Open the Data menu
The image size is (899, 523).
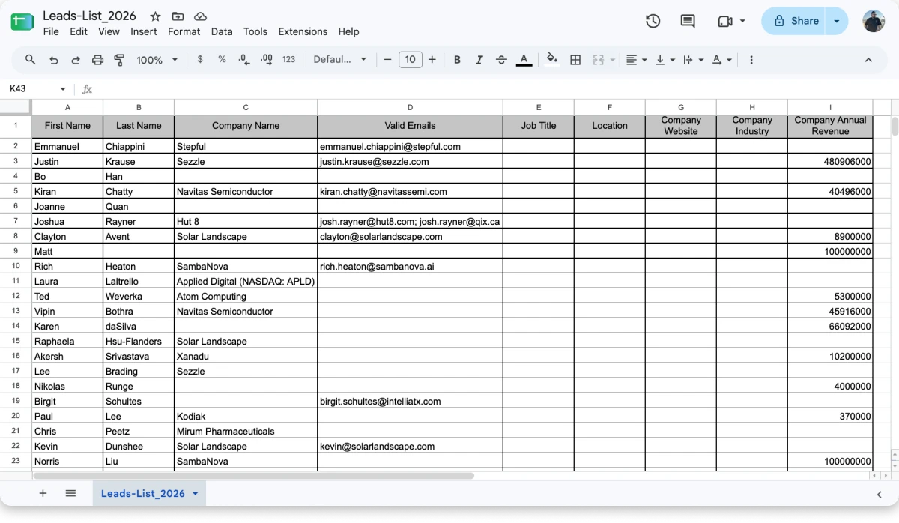pyautogui.click(x=222, y=31)
